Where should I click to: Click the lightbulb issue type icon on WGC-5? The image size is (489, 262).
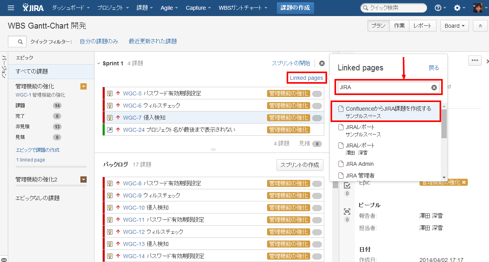pyautogui.click(x=110, y=93)
